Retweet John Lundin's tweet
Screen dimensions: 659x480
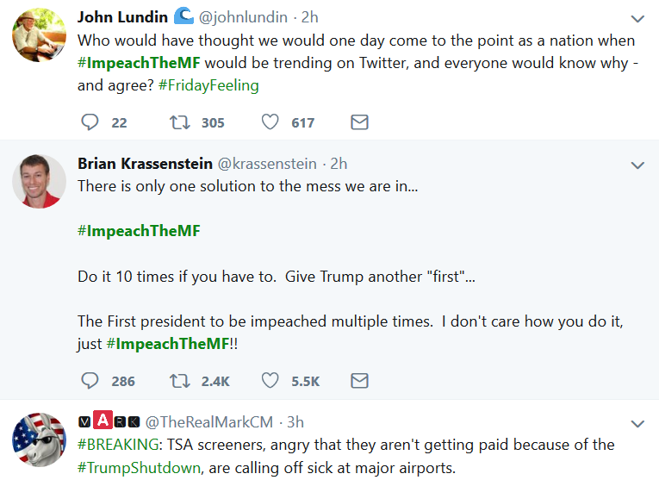[181, 122]
